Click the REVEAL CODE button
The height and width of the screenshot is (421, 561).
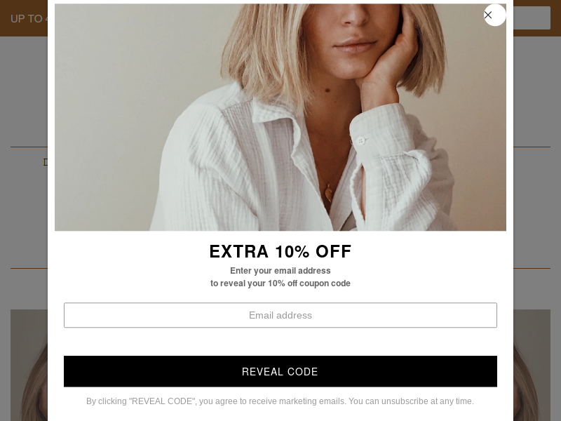280,371
